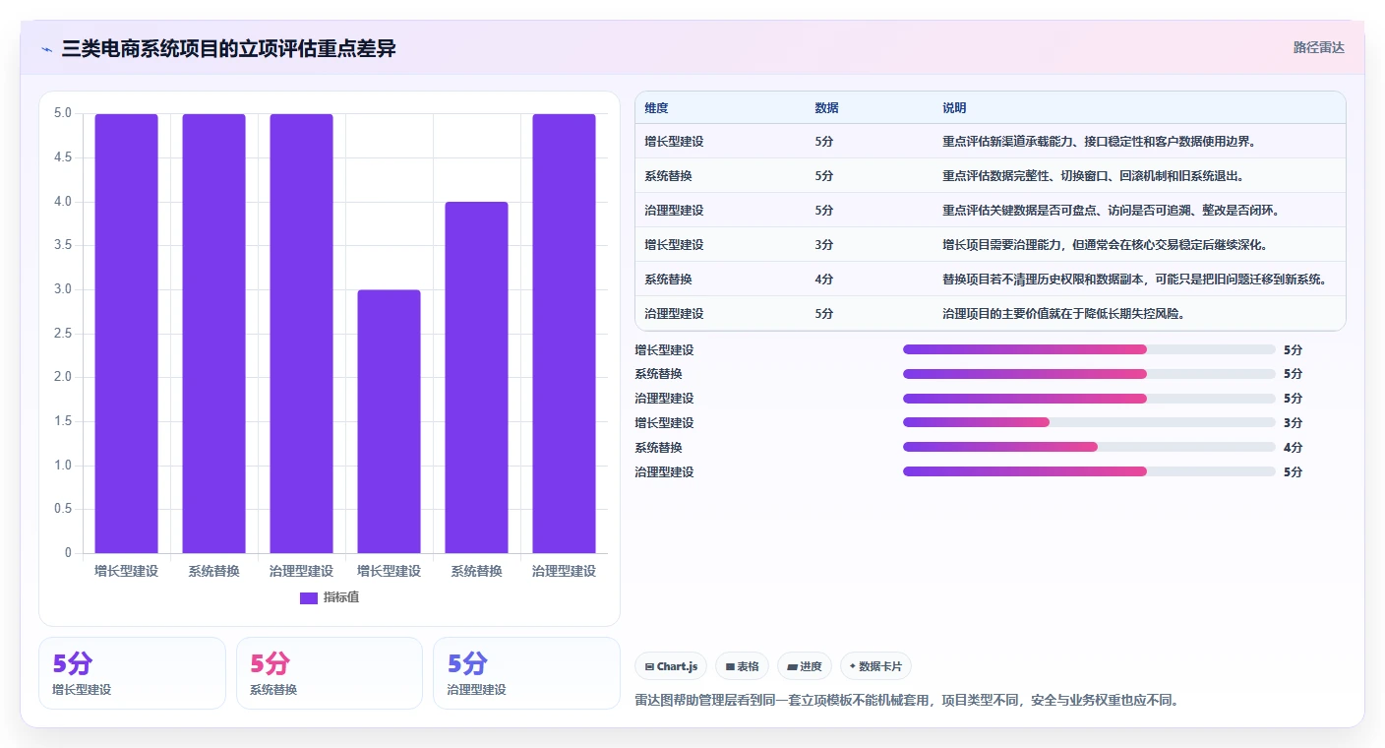
Task: Click the 4.5 y-axis label
Action: [62, 157]
